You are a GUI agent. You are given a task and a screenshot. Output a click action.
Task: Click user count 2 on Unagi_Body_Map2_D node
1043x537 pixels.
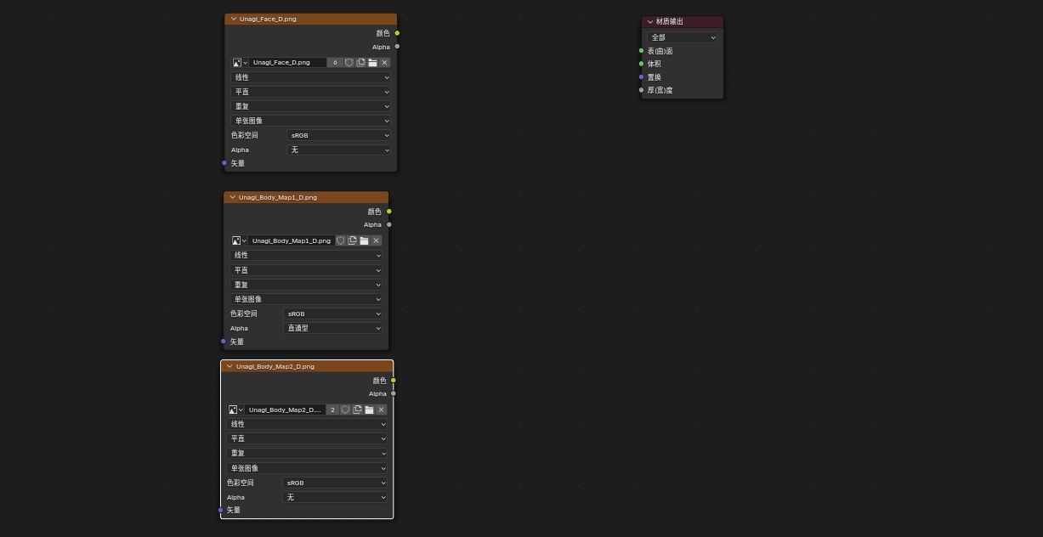332,410
